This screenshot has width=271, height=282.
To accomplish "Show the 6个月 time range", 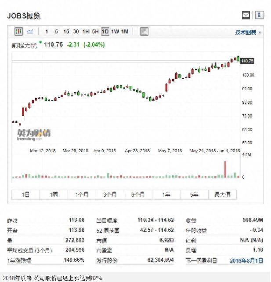I will click(138, 194).
